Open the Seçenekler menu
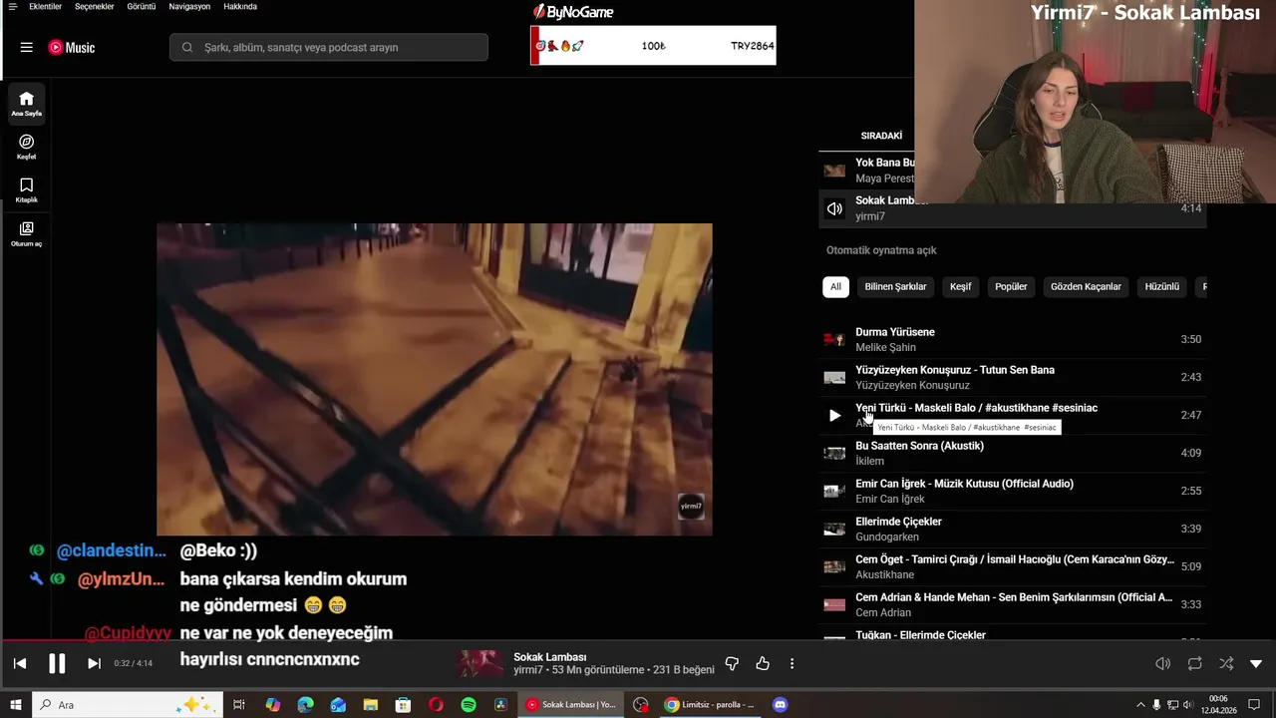This screenshot has height=718, width=1276. point(95,6)
